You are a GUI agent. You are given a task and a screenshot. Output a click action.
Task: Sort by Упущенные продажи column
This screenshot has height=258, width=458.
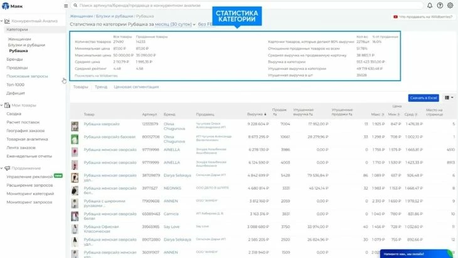[x=342, y=112]
